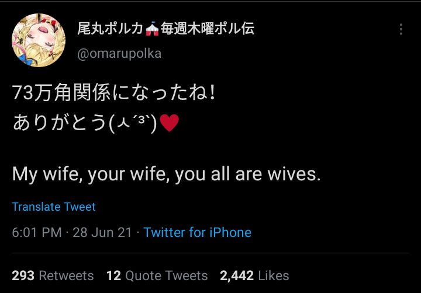Image resolution: width=421 pixels, height=293 pixels.
Task: Click the Translate Tweet link
Action: [54, 207]
